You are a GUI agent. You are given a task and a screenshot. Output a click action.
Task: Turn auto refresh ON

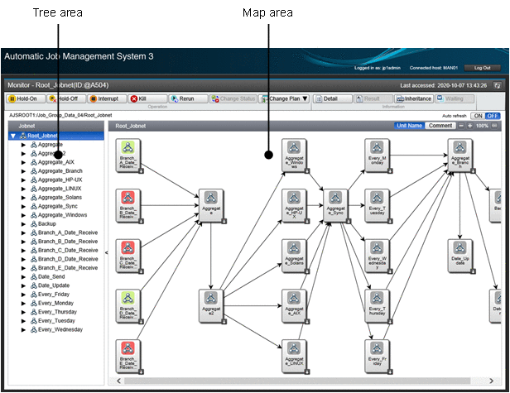pos(477,116)
